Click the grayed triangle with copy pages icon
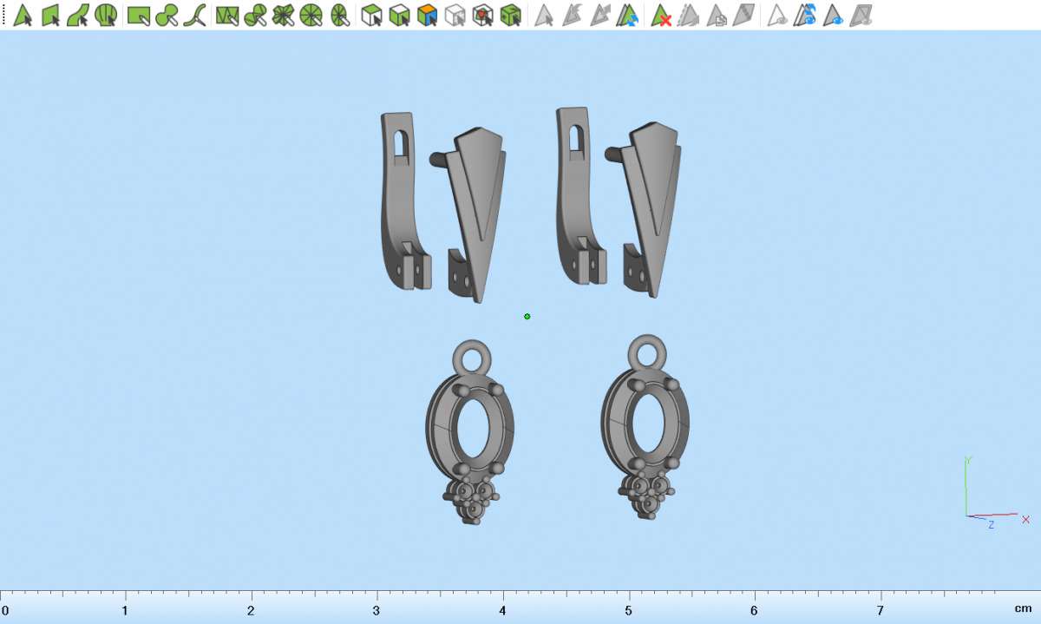 point(717,15)
